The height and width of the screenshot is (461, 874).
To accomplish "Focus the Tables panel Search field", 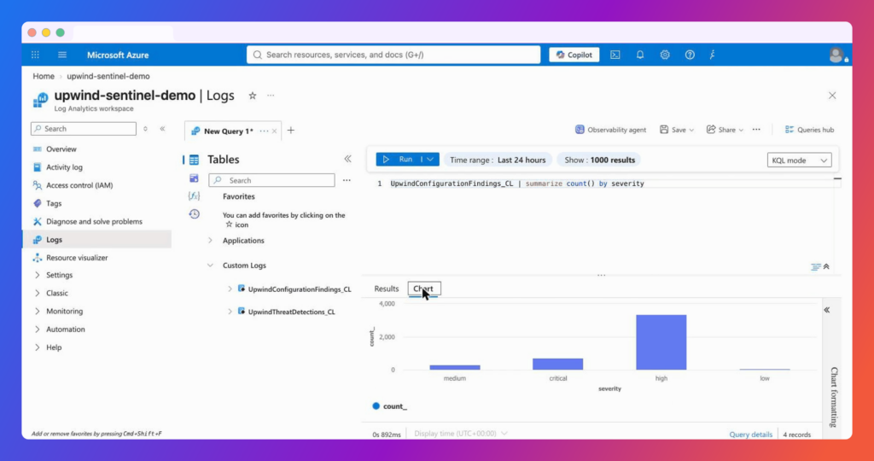I will tap(272, 181).
